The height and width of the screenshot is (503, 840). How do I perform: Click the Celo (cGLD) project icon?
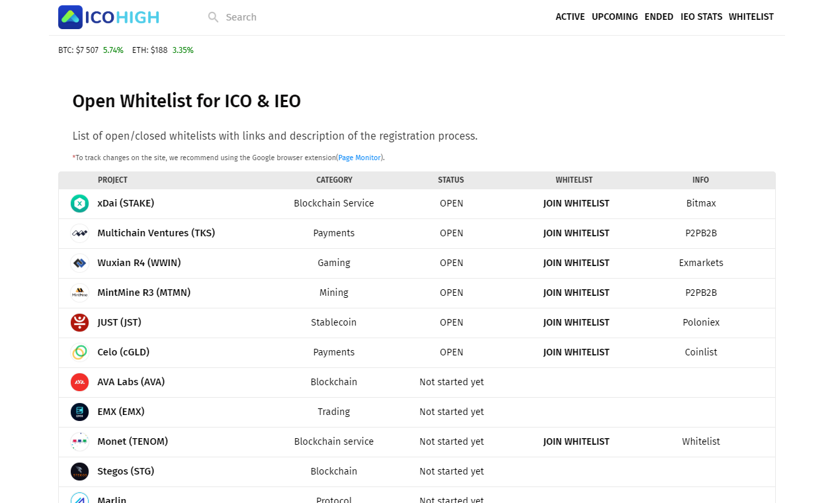click(80, 353)
